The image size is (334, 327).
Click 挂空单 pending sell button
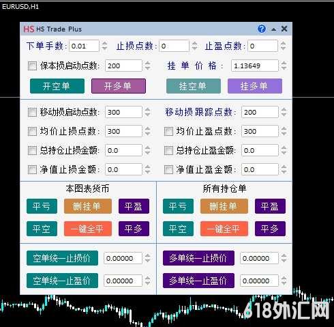click(194, 86)
